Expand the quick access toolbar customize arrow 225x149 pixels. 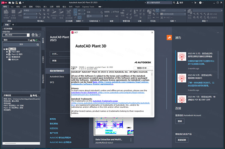pos(23,2)
